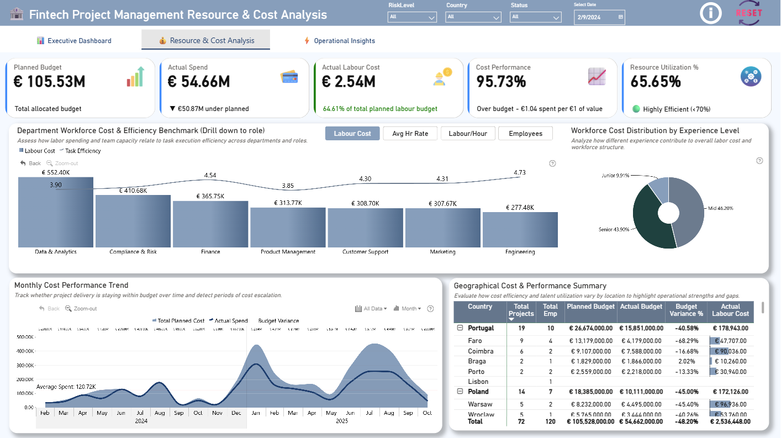
Task: Switch to Operational Insights tab
Action: pos(339,41)
